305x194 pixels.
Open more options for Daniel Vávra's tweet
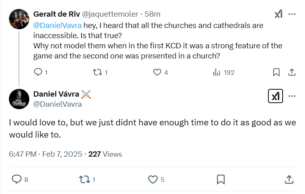pos(292,96)
